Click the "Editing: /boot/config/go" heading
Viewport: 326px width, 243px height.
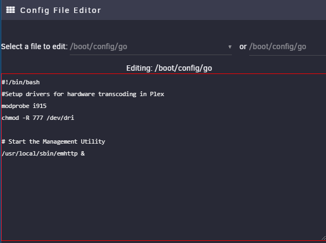pyautogui.click(x=169, y=68)
